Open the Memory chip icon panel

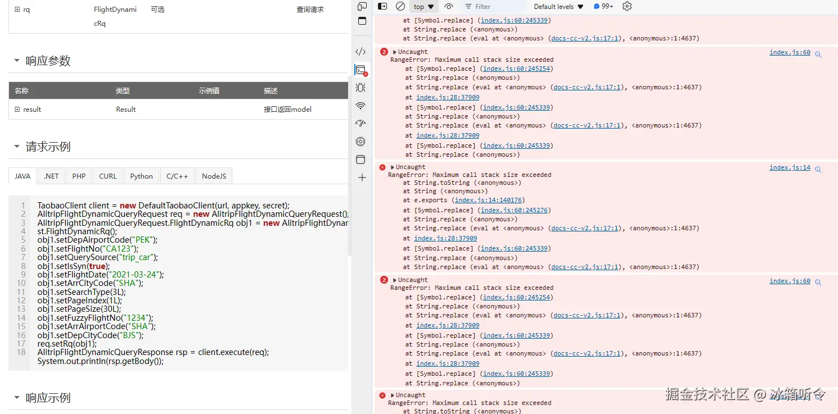click(x=361, y=142)
